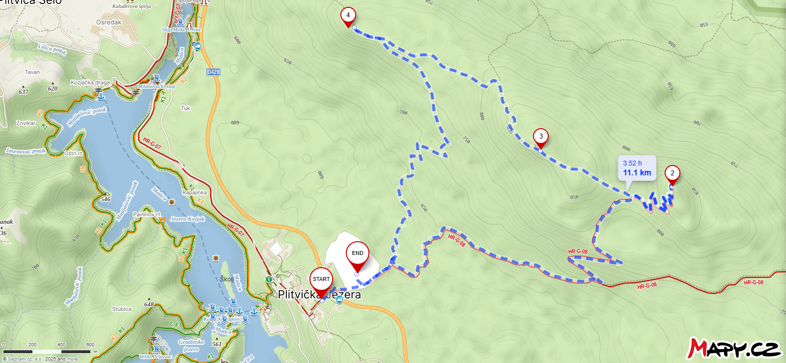Click the Milanovački slap waterfall icon
The image size is (786, 363).
pos(157,79)
